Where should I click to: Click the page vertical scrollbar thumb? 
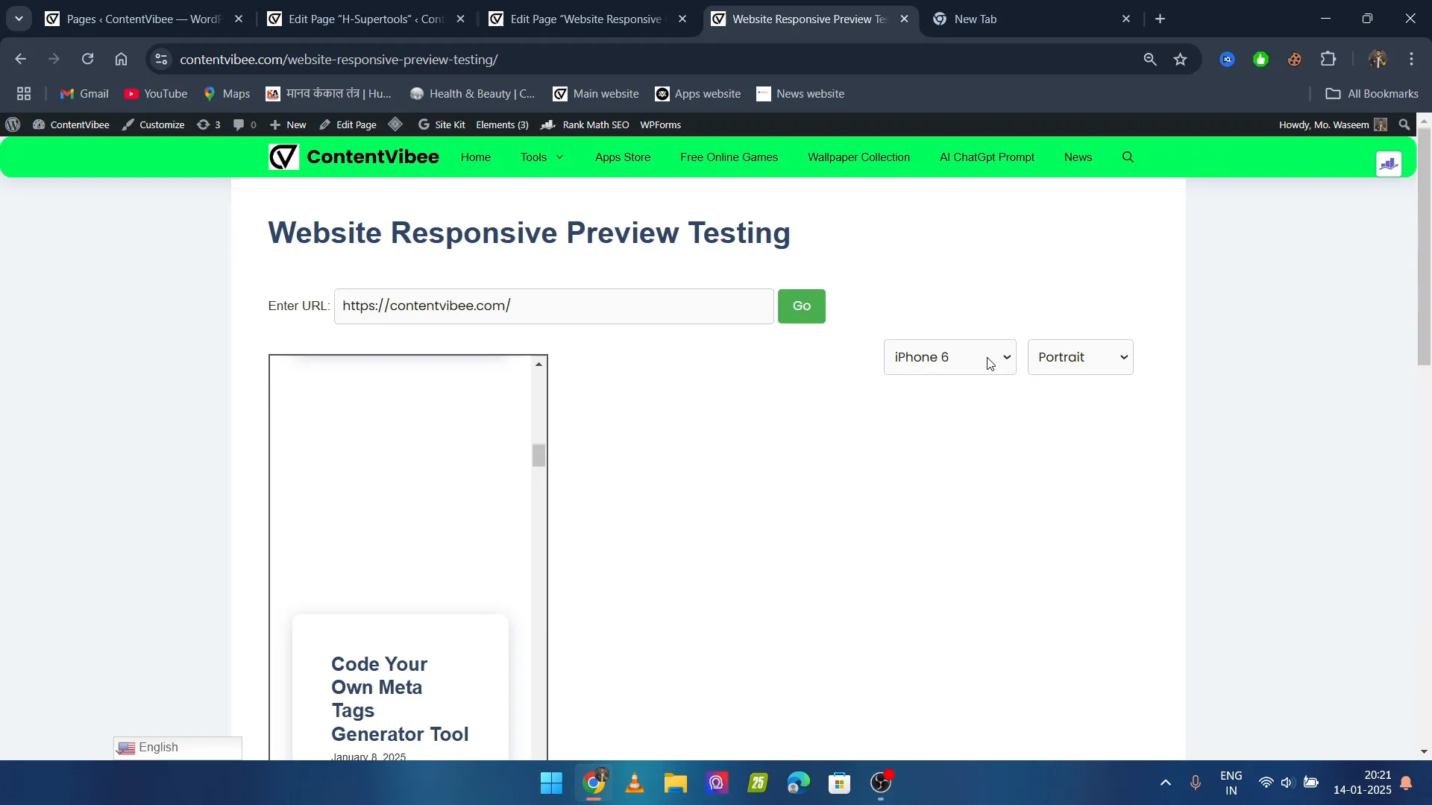(x=1424, y=246)
